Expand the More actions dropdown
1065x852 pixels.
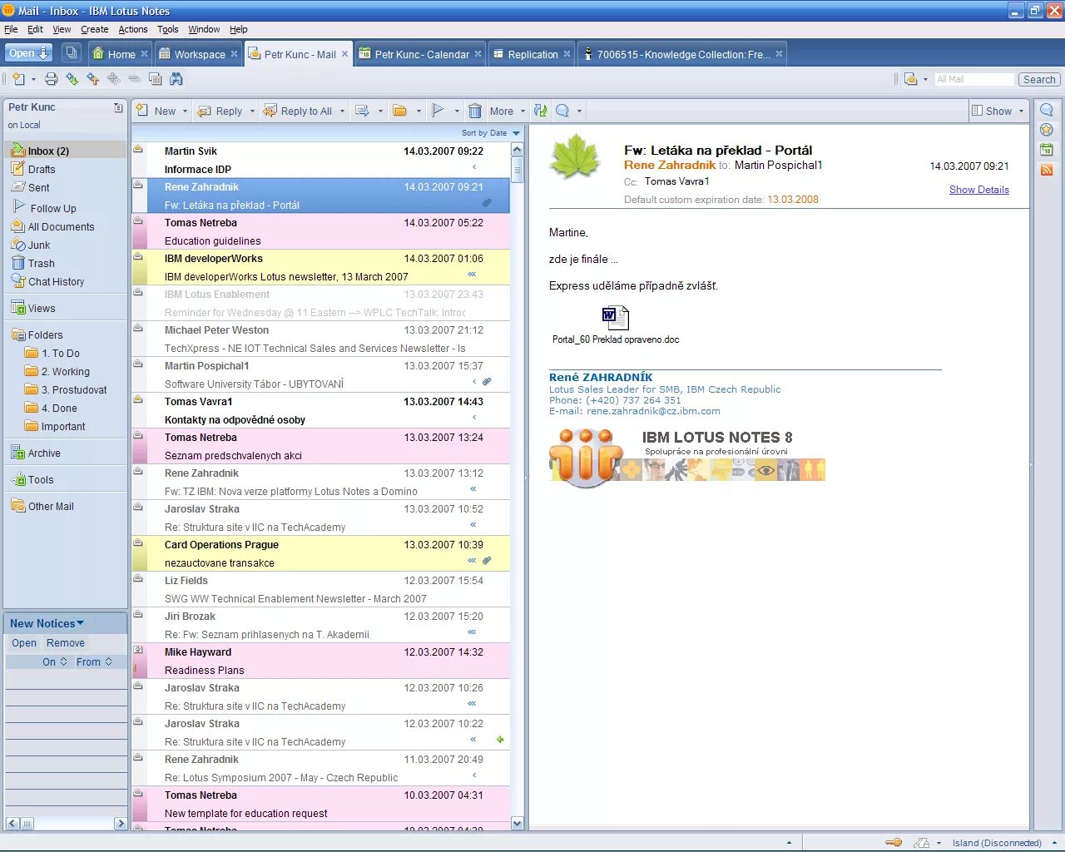[523, 111]
